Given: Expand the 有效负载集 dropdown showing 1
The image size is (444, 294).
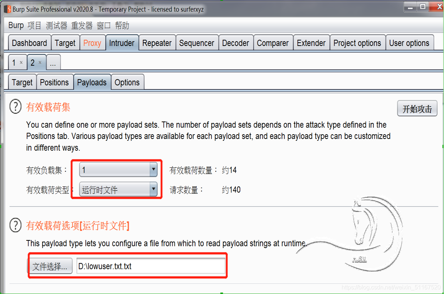Looking at the screenshot, I should tap(119, 170).
